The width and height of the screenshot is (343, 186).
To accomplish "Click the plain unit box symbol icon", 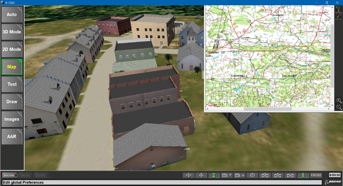I will 290,175.
